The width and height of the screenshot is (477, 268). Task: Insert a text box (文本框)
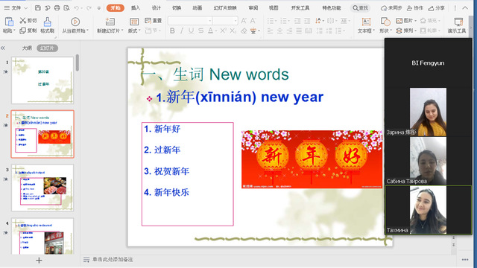pyautogui.click(x=366, y=25)
